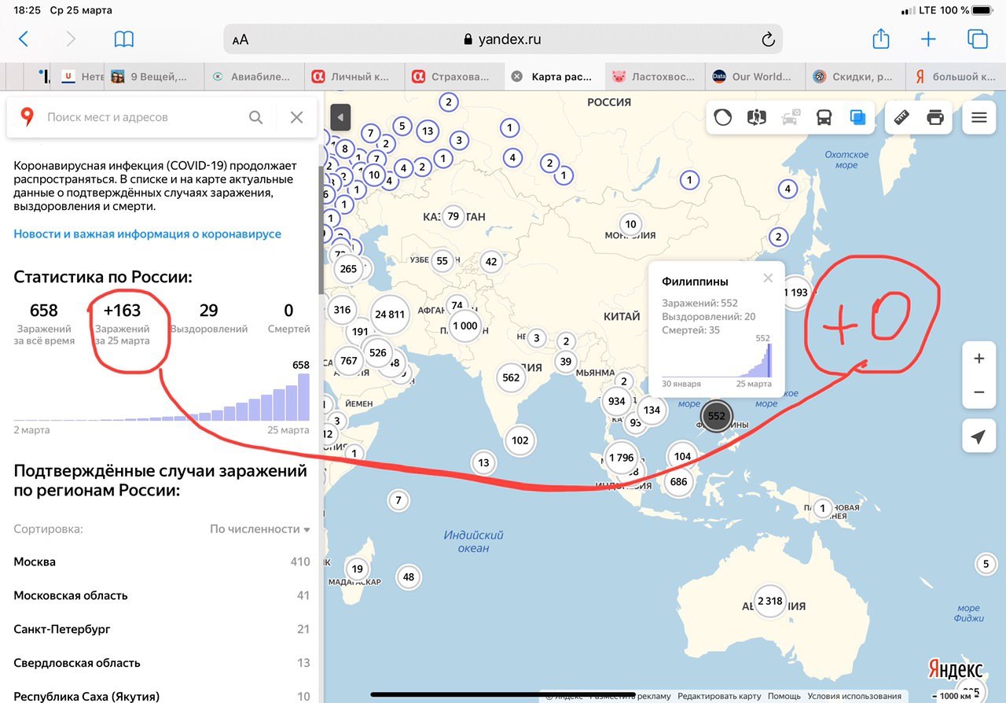Zoom out the map with minus
Viewport: 1006px width, 703px height.
[978, 392]
